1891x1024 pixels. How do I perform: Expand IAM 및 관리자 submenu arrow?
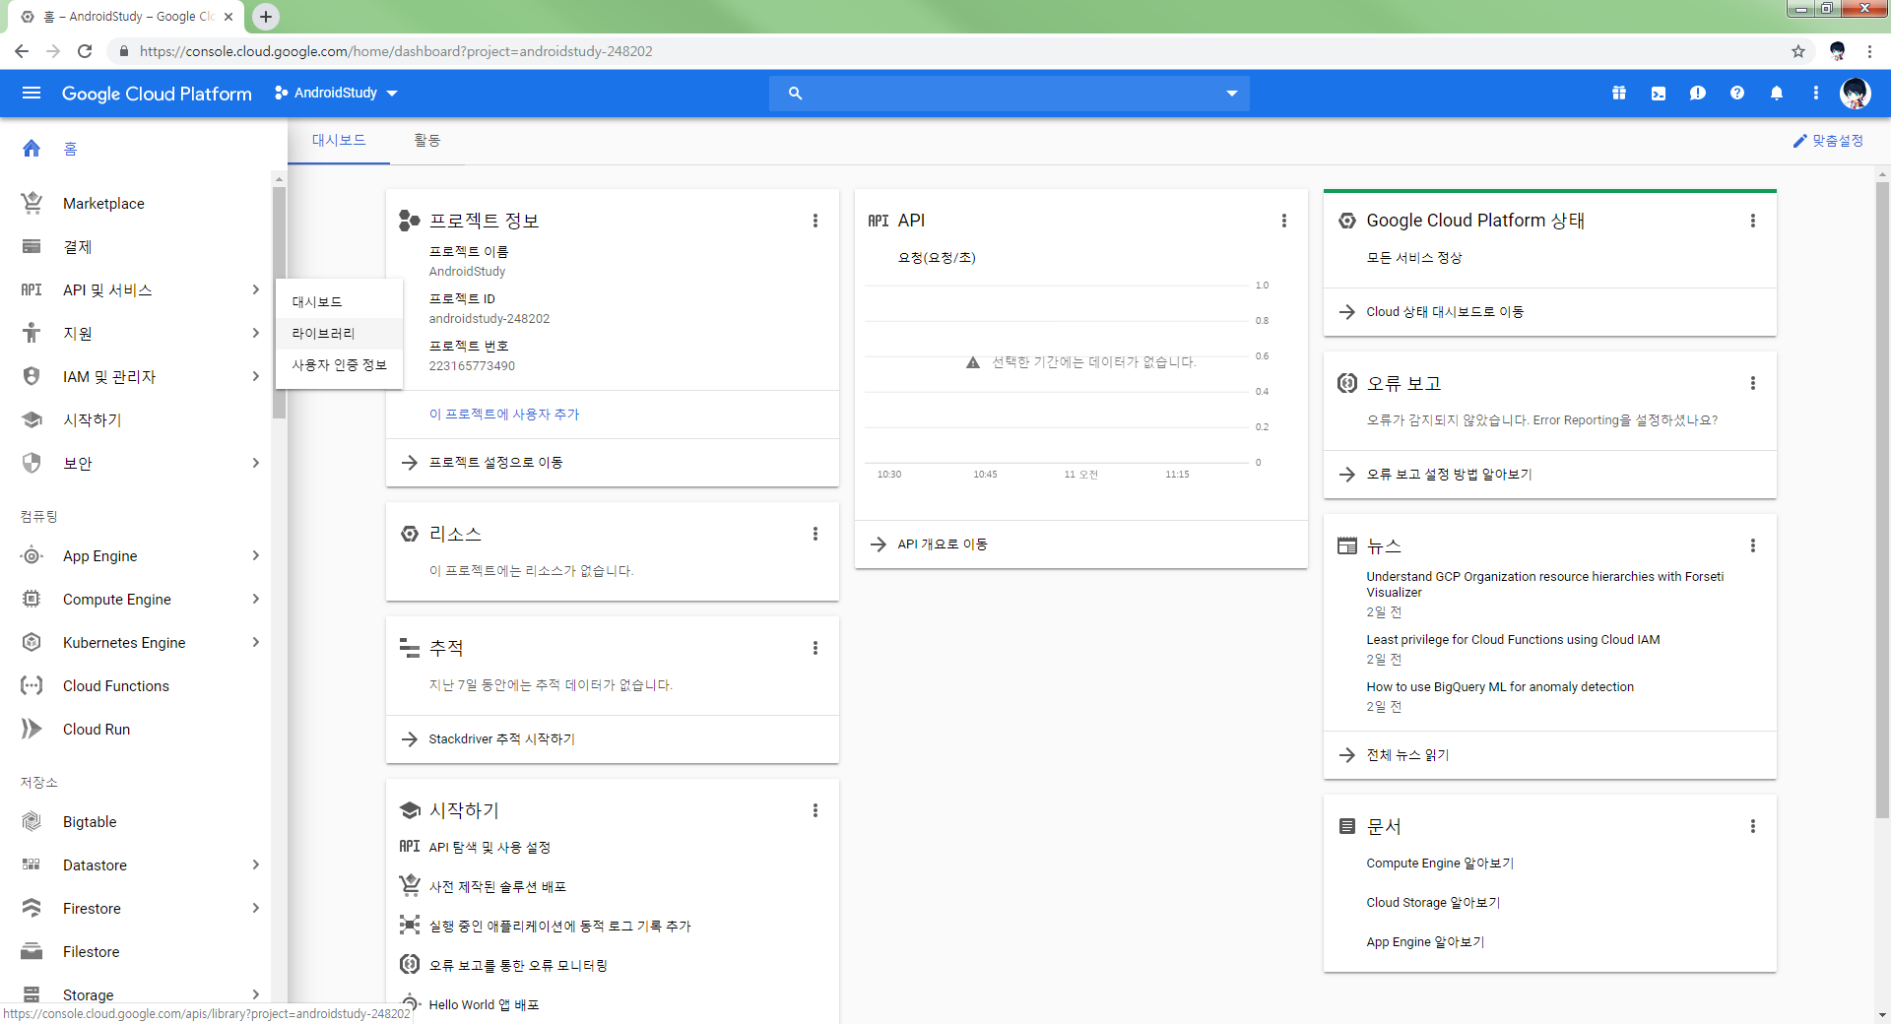coord(255,376)
